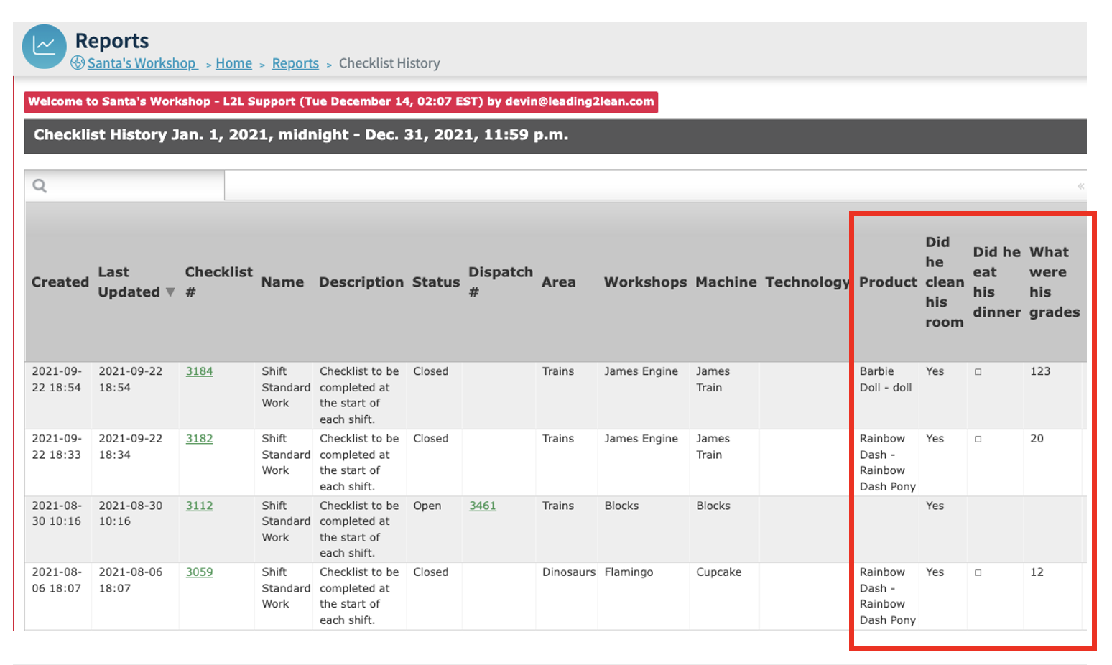Open checklist 3112
Viewport: 1112px width, 665px height.
[x=199, y=506]
